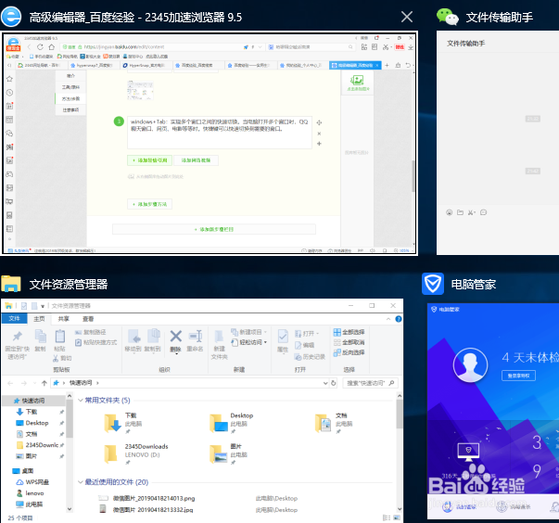Click the browser refresh icon

tap(40, 47)
